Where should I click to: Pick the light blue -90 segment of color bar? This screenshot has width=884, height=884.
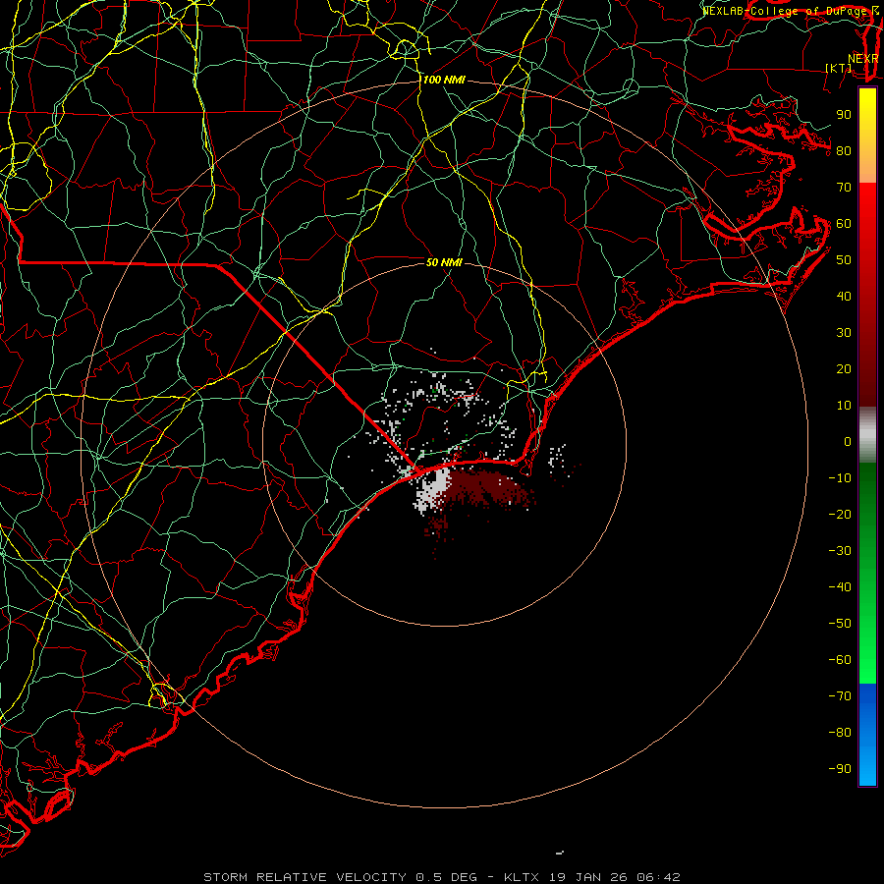point(867,767)
